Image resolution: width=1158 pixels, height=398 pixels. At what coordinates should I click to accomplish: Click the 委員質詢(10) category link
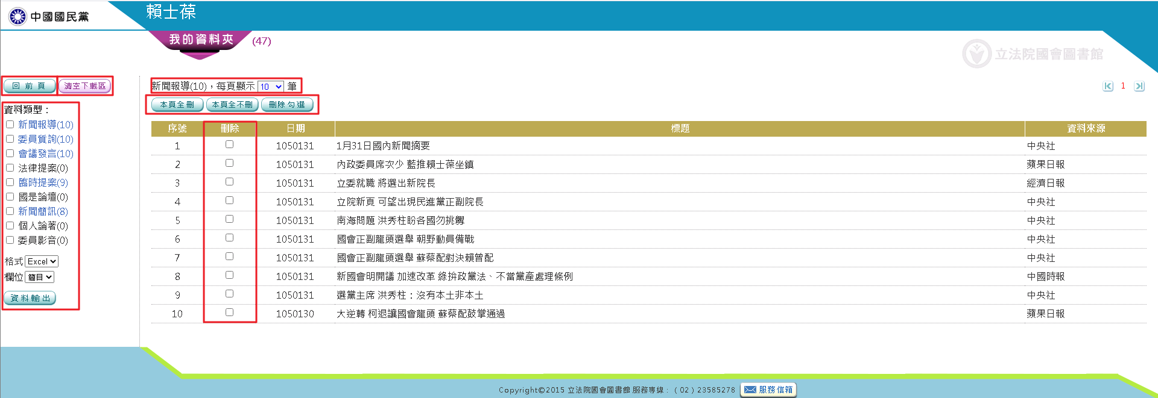[x=45, y=139]
